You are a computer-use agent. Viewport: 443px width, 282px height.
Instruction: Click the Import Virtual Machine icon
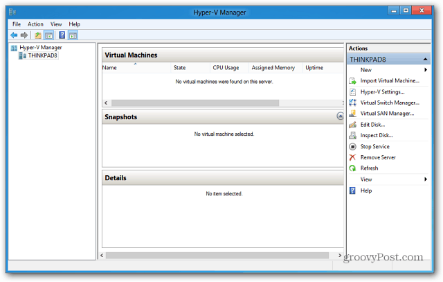[x=352, y=81]
